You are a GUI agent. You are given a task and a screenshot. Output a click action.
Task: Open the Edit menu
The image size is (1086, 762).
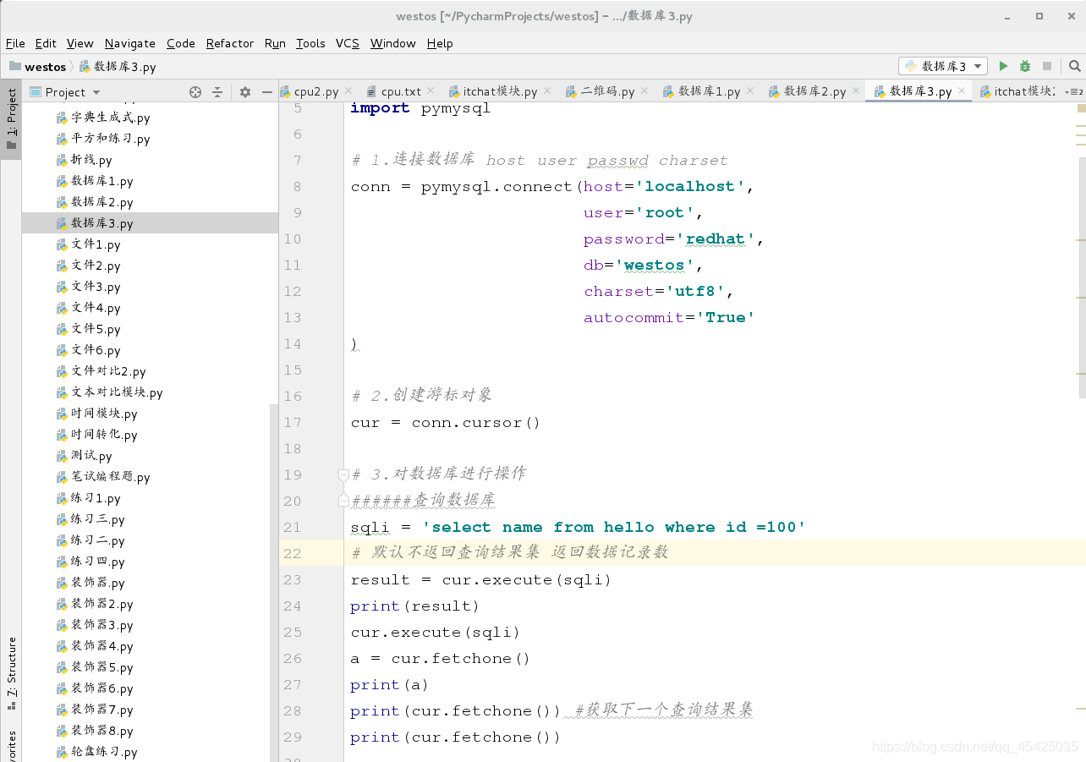(46, 43)
